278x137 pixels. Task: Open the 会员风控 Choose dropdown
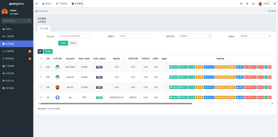click(x=195, y=36)
